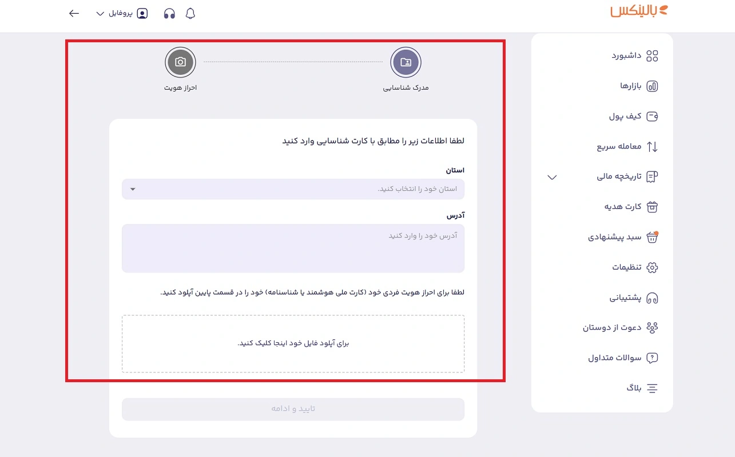
Task: Click the مدرک شناسایی step label
Action: [x=406, y=88]
